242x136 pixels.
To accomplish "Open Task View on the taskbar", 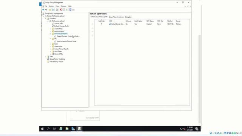I will 54,128.
